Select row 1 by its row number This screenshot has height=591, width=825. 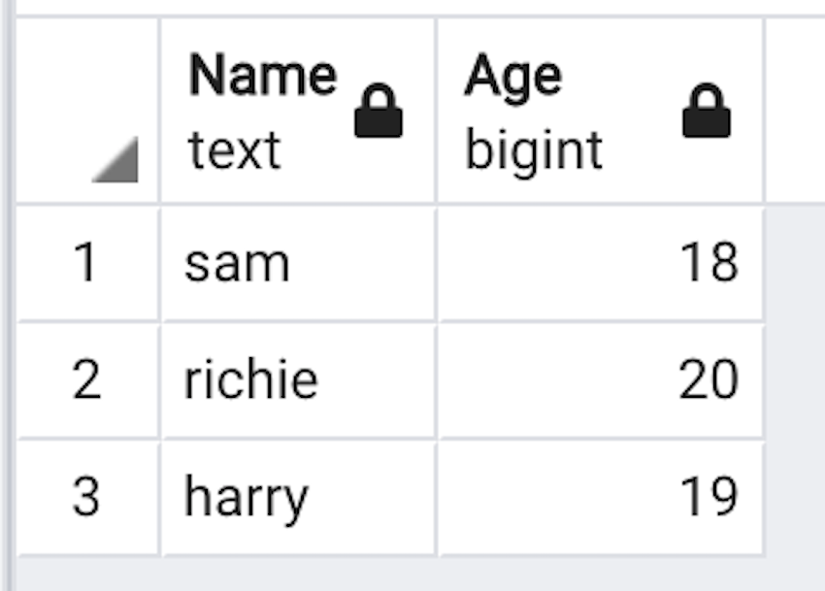(86, 263)
